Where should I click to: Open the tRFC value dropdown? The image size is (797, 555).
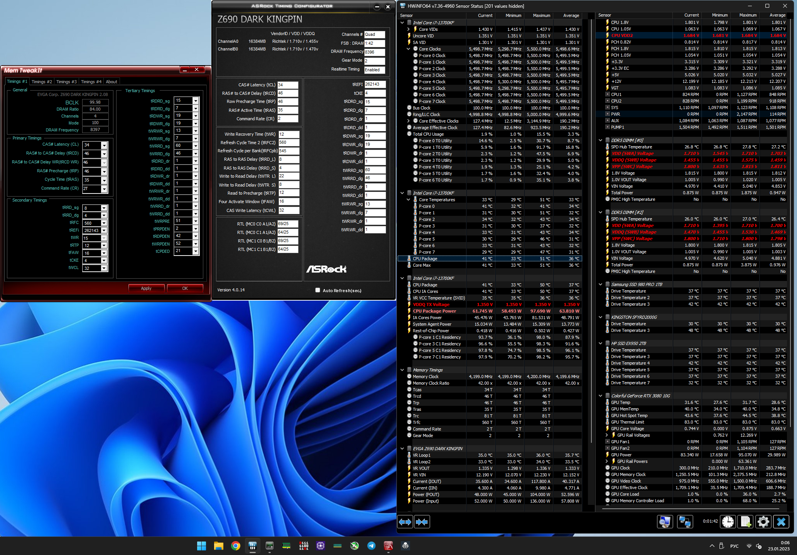click(104, 223)
